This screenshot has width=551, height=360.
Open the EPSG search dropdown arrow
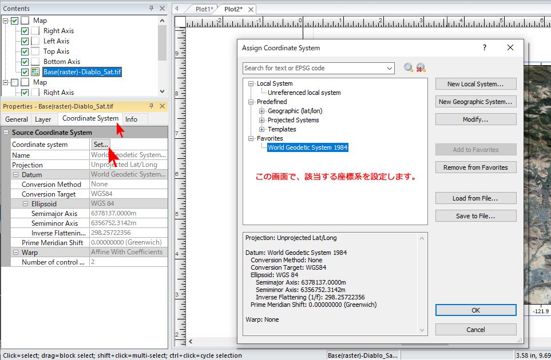pos(390,68)
